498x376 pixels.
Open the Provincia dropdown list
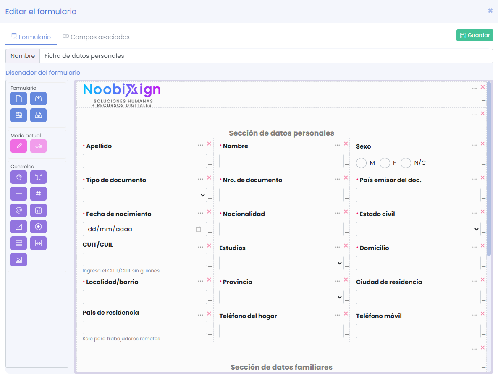click(281, 297)
